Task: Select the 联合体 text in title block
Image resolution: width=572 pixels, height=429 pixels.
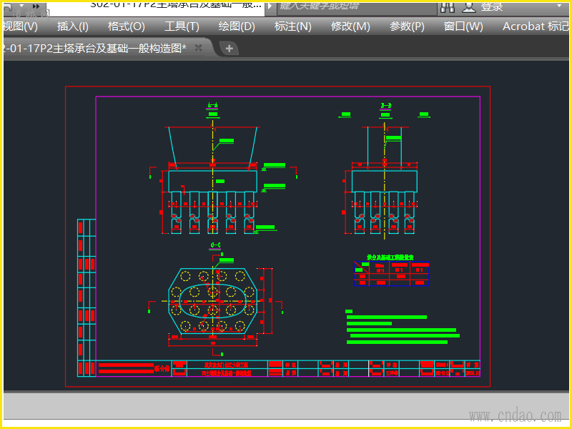Action: point(162,368)
